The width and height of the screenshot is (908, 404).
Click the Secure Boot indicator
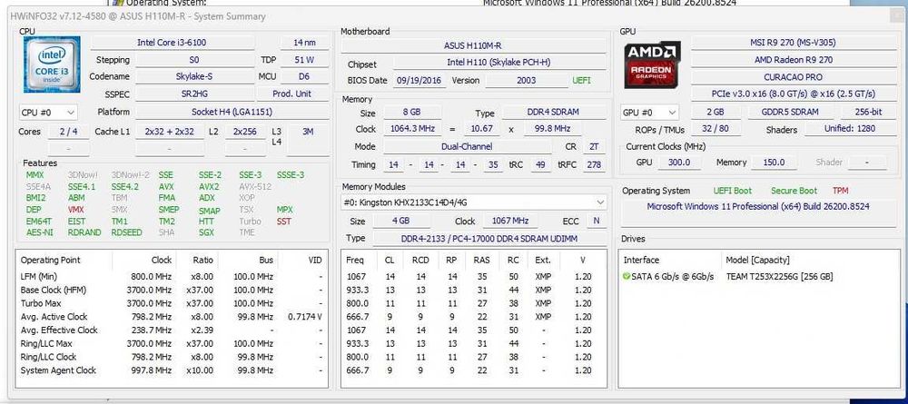pos(794,191)
